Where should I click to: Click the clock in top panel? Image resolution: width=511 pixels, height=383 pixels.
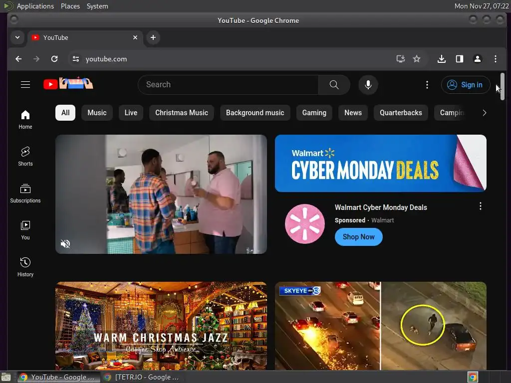click(x=482, y=6)
